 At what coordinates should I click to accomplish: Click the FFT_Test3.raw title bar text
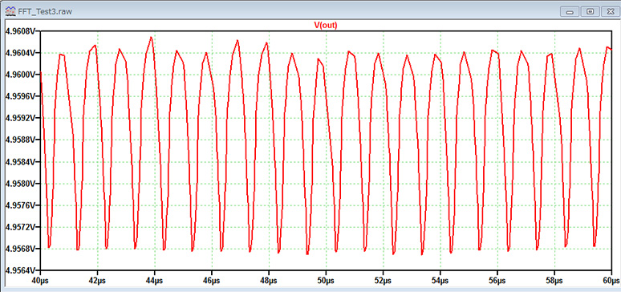pos(45,11)
